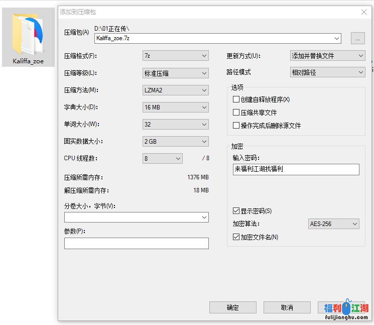374x325 pixels.
Task: Open the 加密算法 AES-256 dropdown
Action: coord(334,224)
